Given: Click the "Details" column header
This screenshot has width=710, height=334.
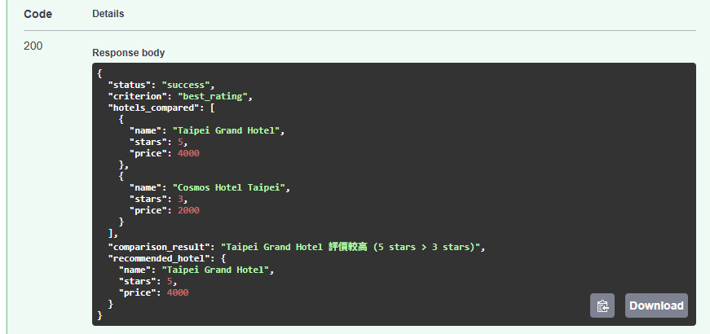Looking at the screenshot, I should pos(108,14).
